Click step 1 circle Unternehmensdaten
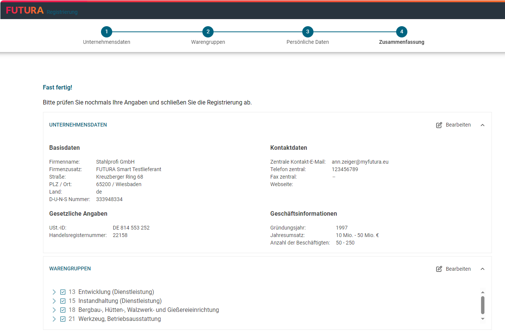 tap(107, 32)
